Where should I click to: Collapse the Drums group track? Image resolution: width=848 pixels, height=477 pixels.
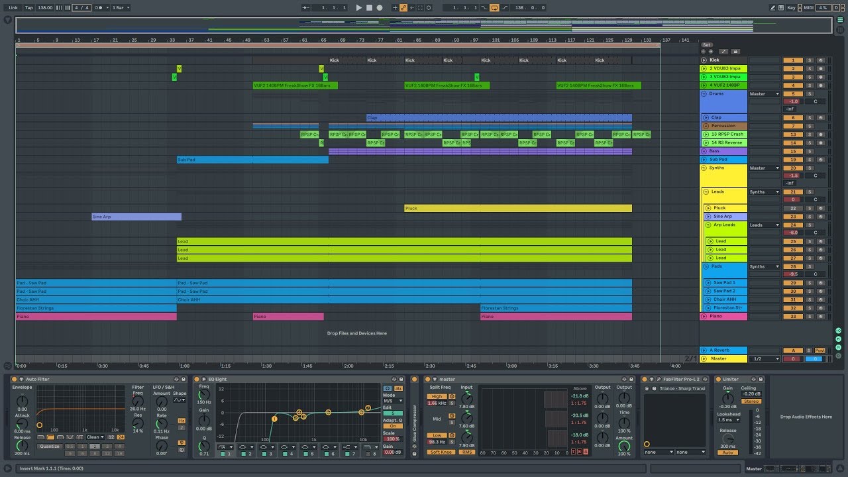(x=704, y=93)
